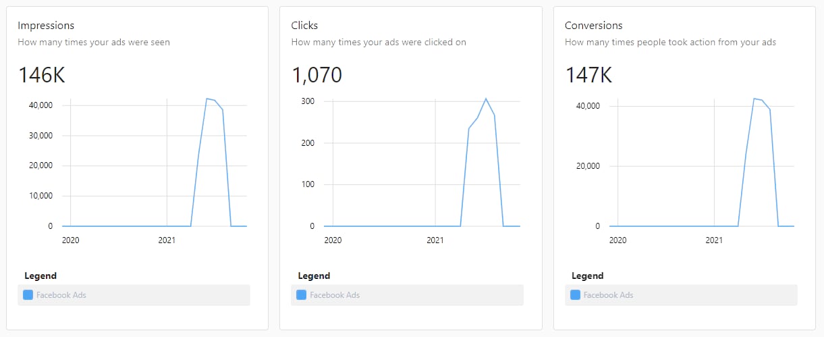Click the Clicks chart line peak
Viewport: 824px width, 337px height.
(x=486, y=99)
